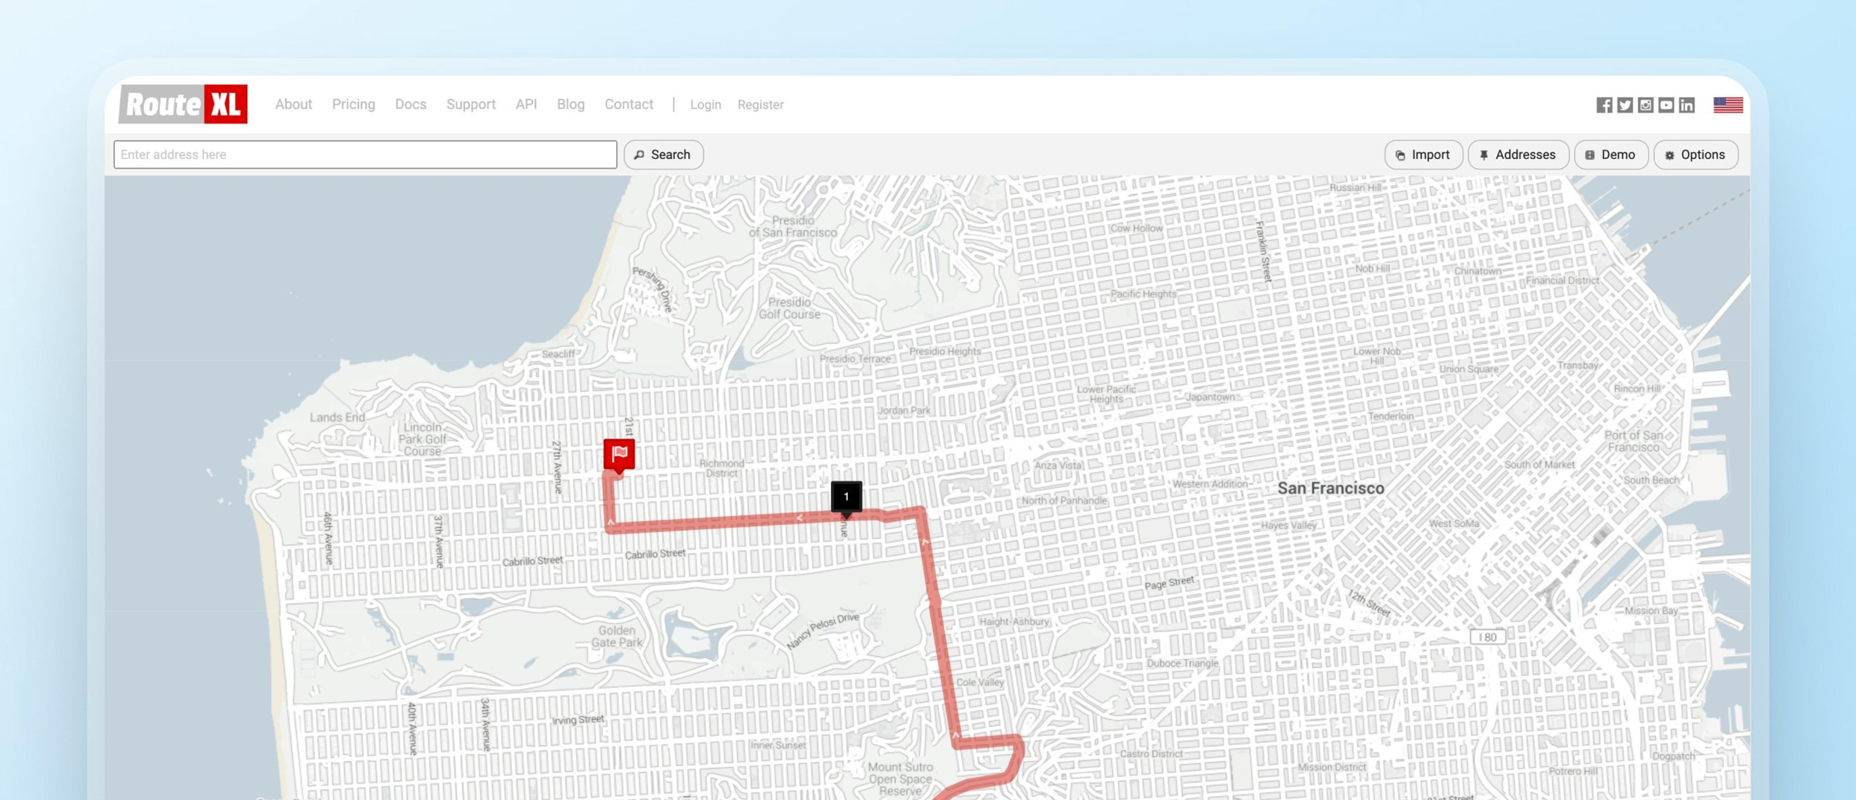Click the Search button

[x=663, y=155]
